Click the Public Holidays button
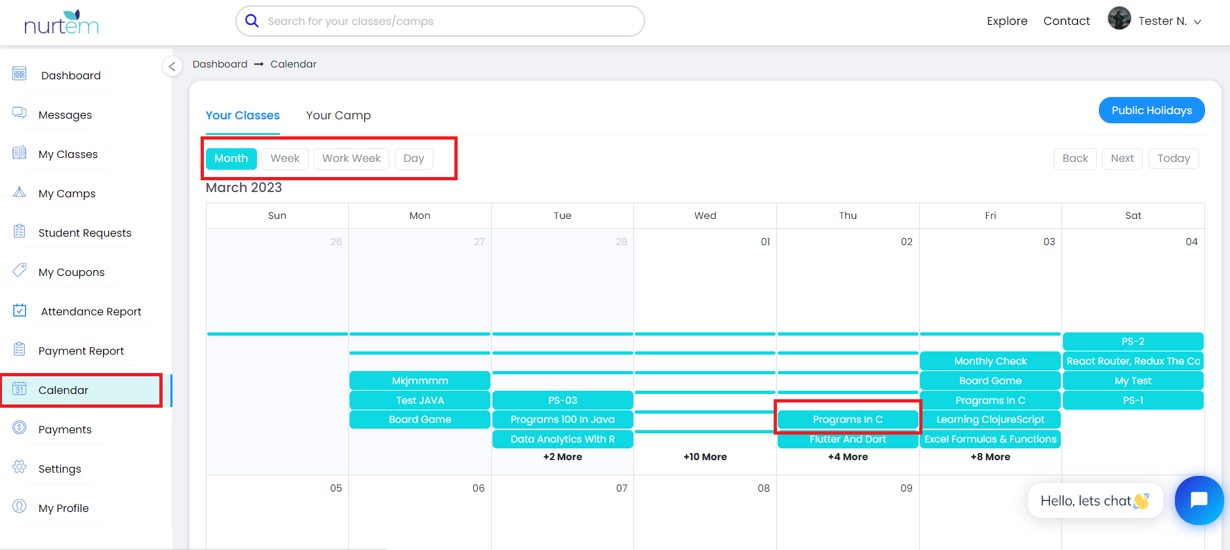Image resolution: width=1230 pixels, height=550 pixels. pos(1151,110)
